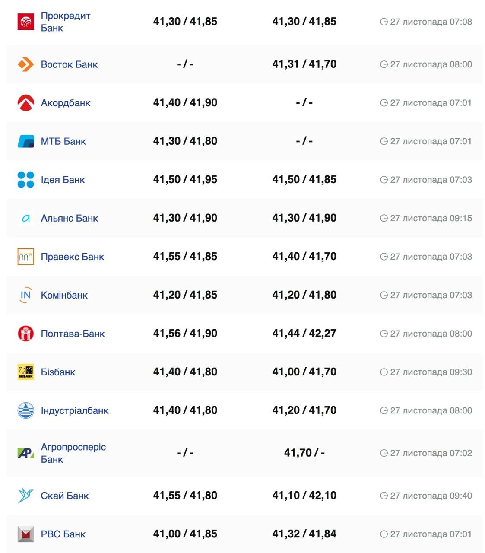Open the Полтава-Банк name link
The image size is (485, 553).
coord(73,334)
